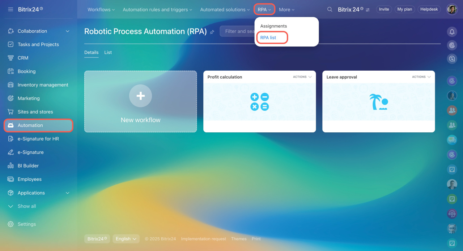Open Tasks and Projects in the sidebar

38,44
